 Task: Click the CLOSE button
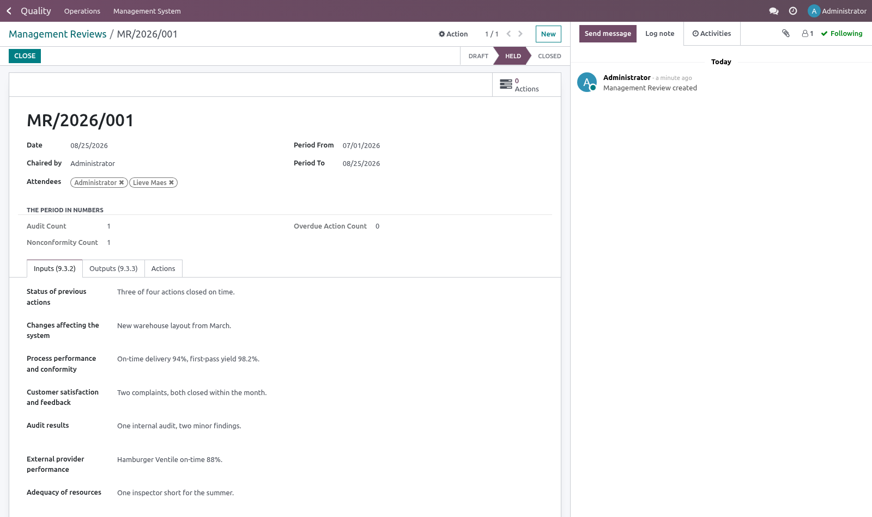point(25,56)
